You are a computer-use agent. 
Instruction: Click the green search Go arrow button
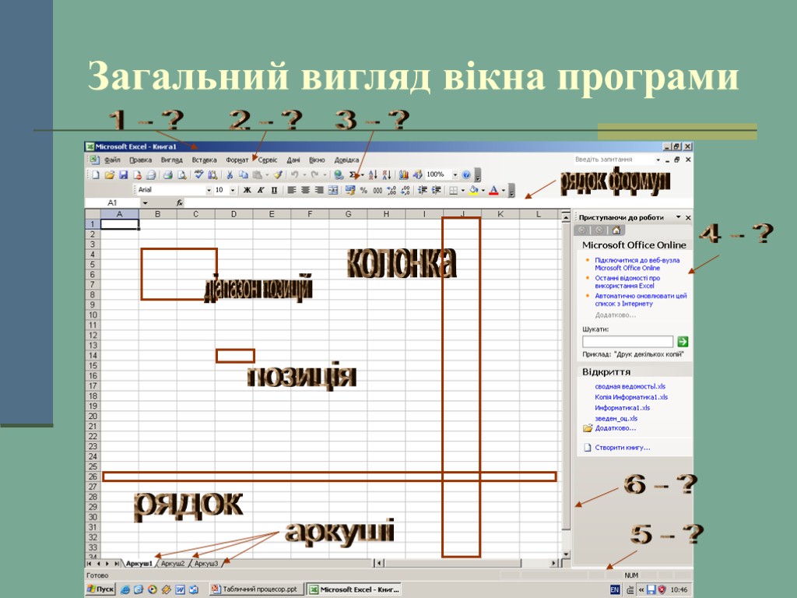click(x=683, y=342)
